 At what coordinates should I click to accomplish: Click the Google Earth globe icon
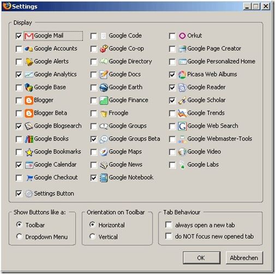pyautogui.click(x=104, y=88)
